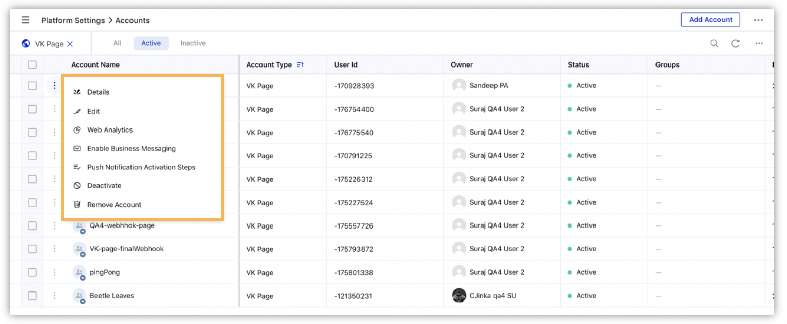Check the row with user -170791225

32,156
